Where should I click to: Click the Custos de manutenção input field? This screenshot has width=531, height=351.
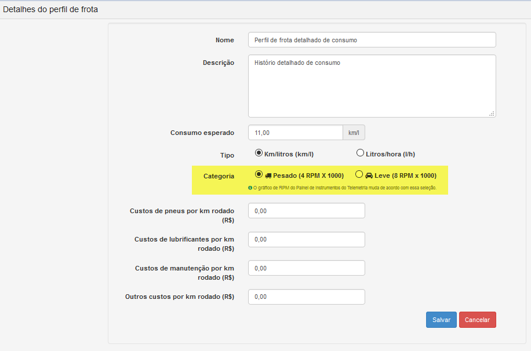(x=307, y=268)
